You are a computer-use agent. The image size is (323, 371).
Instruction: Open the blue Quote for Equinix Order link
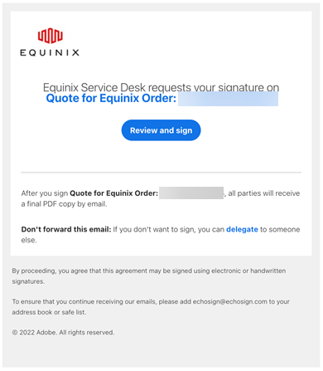point(111,98)
